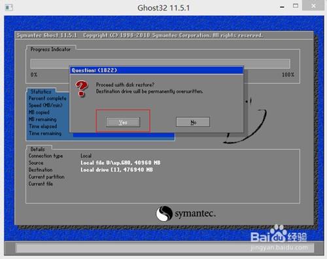Click the Symantec Ghost 11.5.1 copyright header
The width and height of the screenshot is (327, 259).
pos(140,35)
